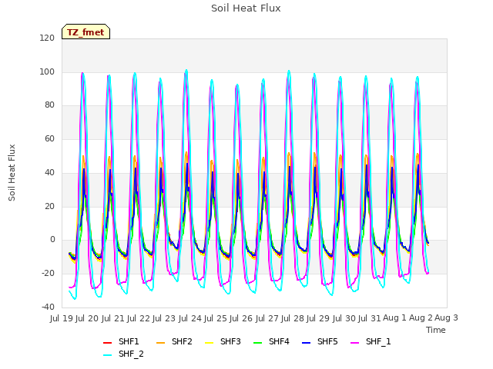The height and width of the screenshot is (369, 493).
Task: Click the SHF_1 legend entry
Action: [371, 341]
